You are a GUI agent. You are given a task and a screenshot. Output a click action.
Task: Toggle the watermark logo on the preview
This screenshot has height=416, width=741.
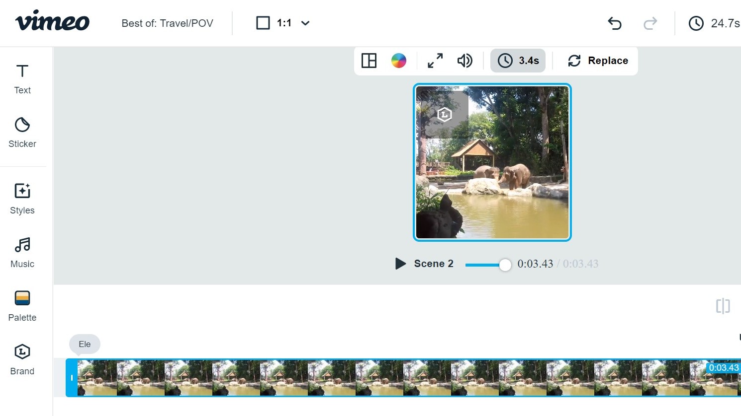[443, 114]
